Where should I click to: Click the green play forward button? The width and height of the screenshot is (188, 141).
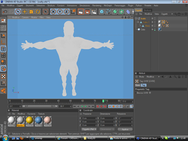click(x=85, y=106)
